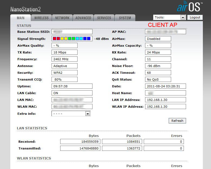Open the SYSTEM tab
Image resolution: width=211 pixels, height=169 pixels.
click(x=125, y=18)
